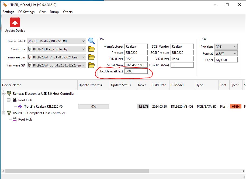
Task: Click the Flash boot cell
Action: (x=224, y=106)
